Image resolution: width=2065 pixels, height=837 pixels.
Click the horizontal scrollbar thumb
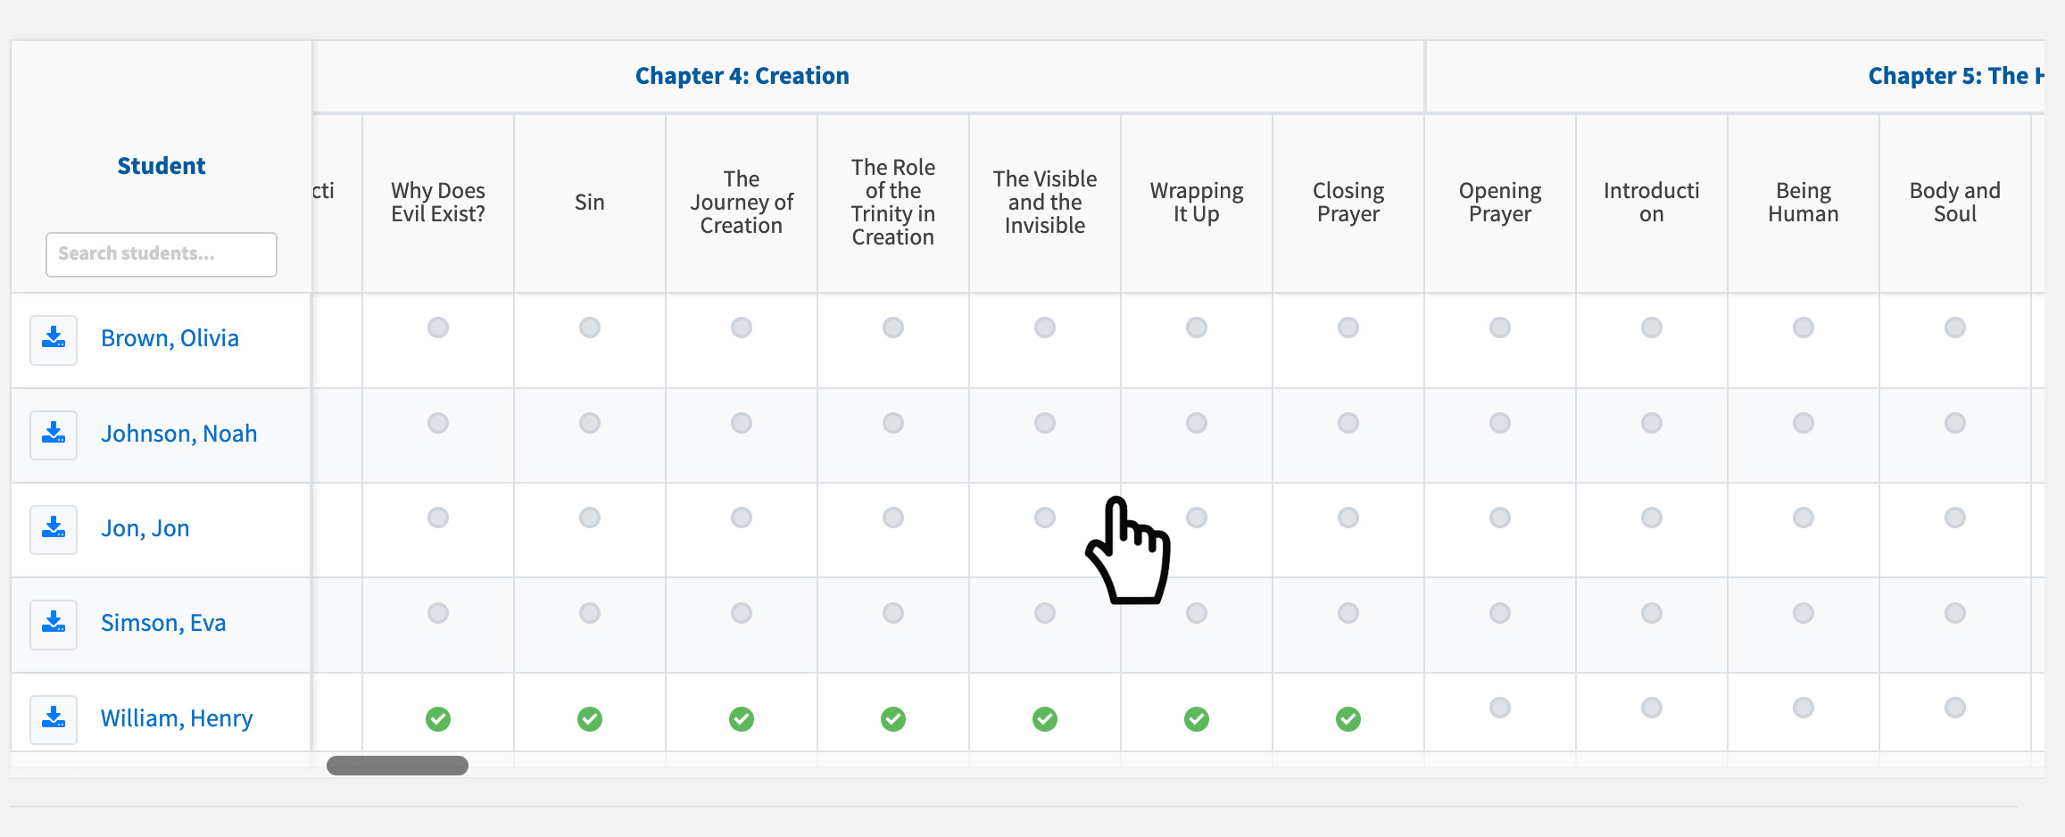(397, 766)
